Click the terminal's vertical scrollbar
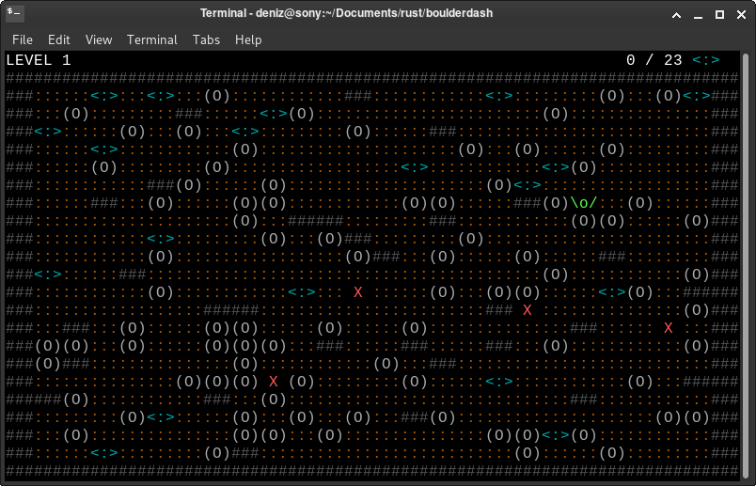This screenshot has height=486, width=756. tap(749, 263)
